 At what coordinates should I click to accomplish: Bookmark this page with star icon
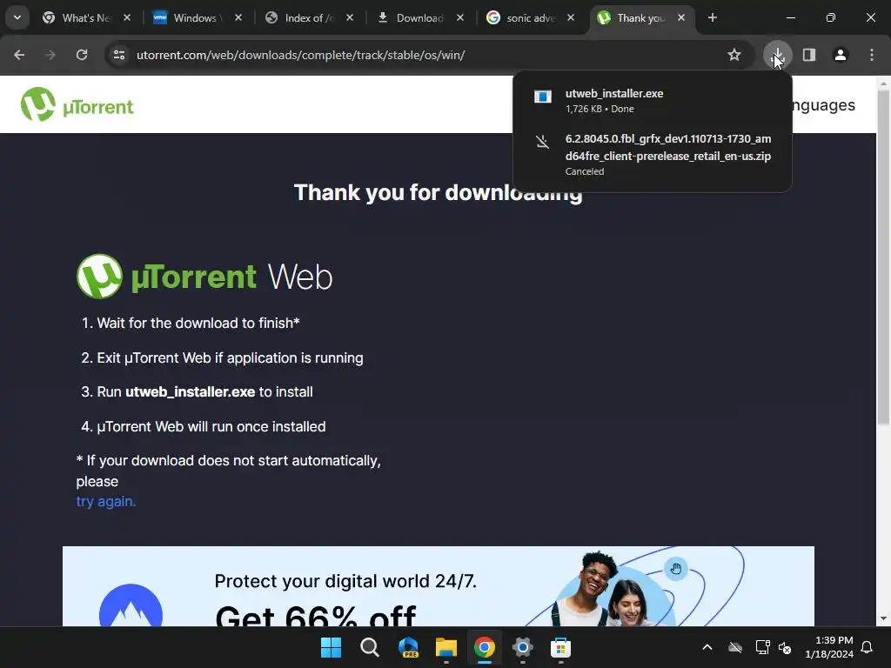pyautogui.click(x=734, y=55)
